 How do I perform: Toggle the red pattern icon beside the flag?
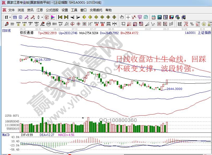coord(46,17)
